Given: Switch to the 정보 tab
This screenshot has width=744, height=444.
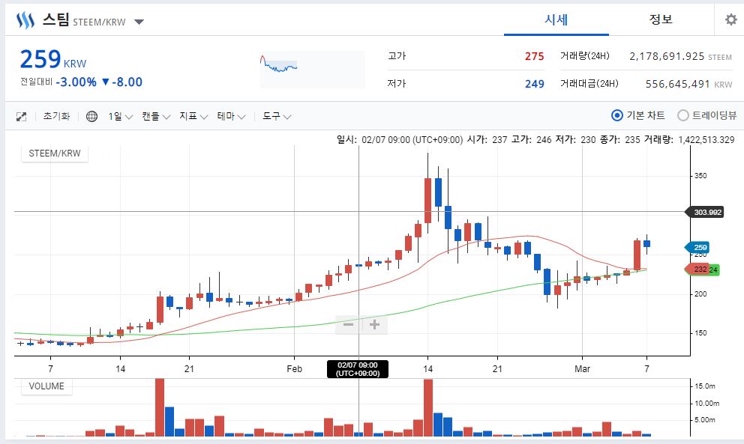Looking at the screenshot, I should click(661, 20).
